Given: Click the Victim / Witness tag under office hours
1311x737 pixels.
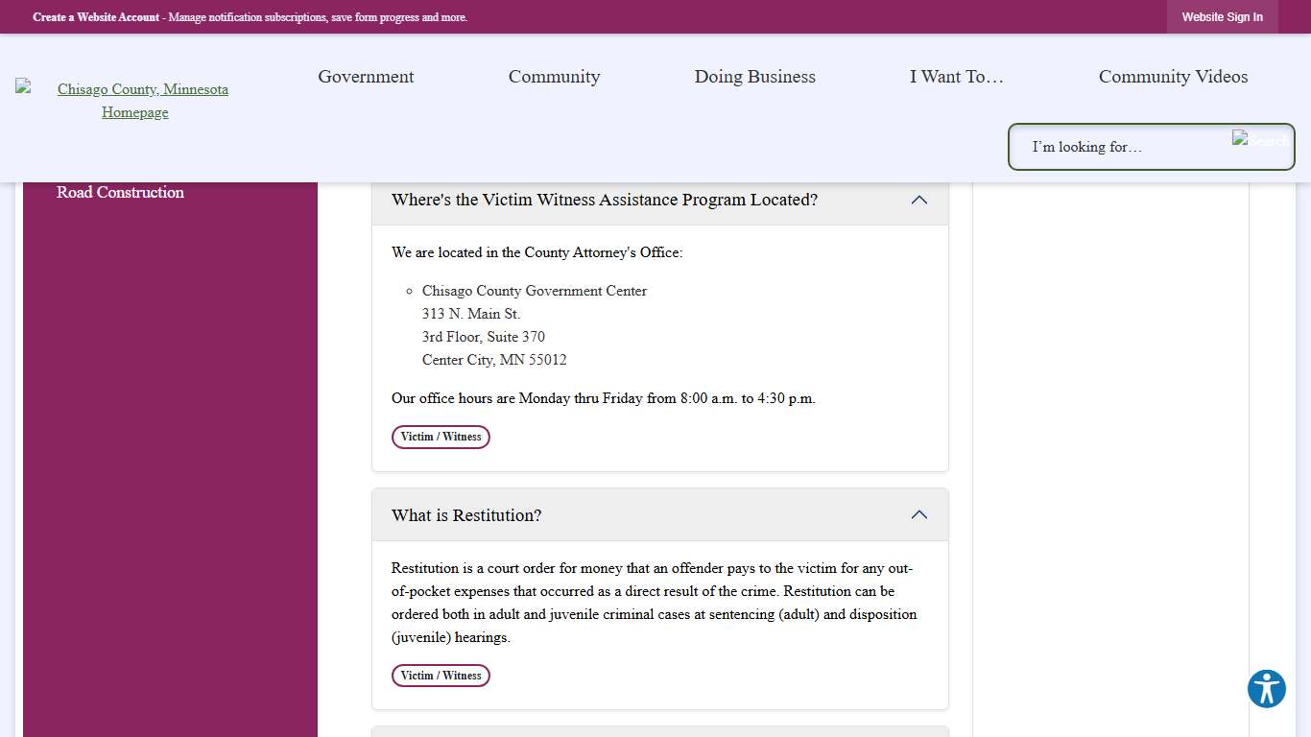Looking at the screenshot, I should 441,437.
